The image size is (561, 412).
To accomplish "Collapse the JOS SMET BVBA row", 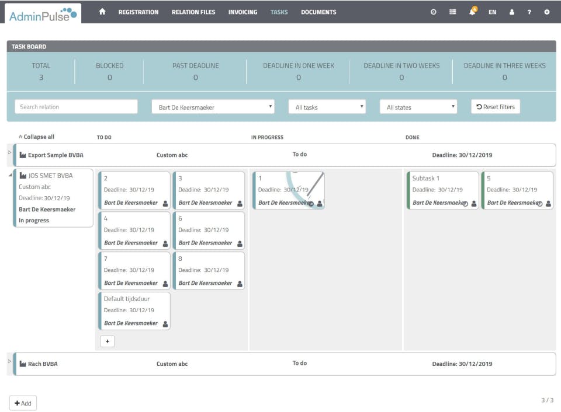I will pos(10,174).
